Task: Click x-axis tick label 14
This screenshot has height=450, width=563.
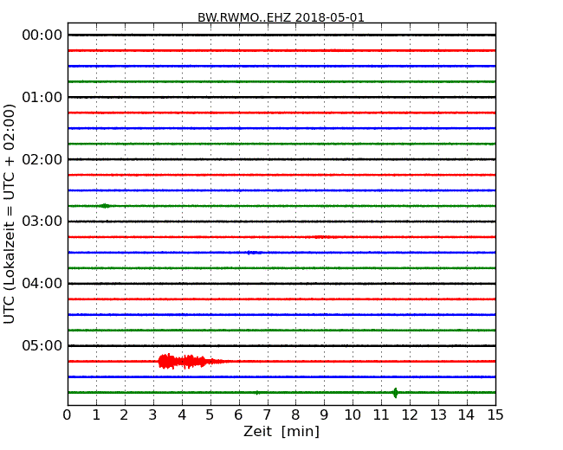Action: (466, 415)
